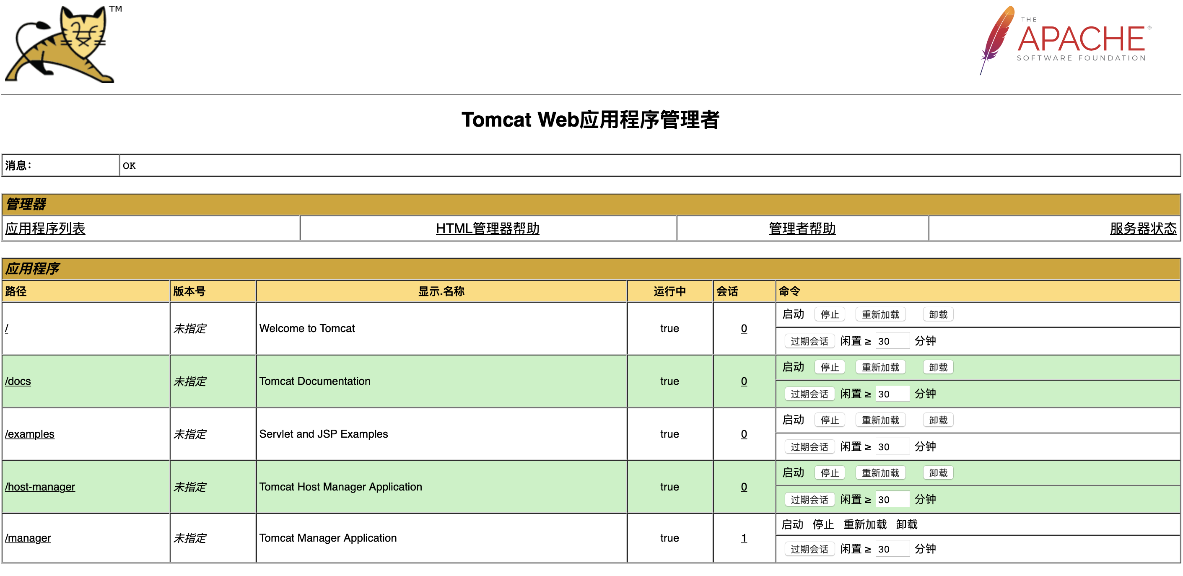1183x576 pixels.
Task: Click 'Tomcat Host Manager Application' display name
Action: (x=340, y=487)
